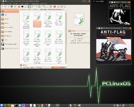Select file 03 A New Kind of Army.mp3
This screenshot has width=134, height=107.
coord(48,20)
